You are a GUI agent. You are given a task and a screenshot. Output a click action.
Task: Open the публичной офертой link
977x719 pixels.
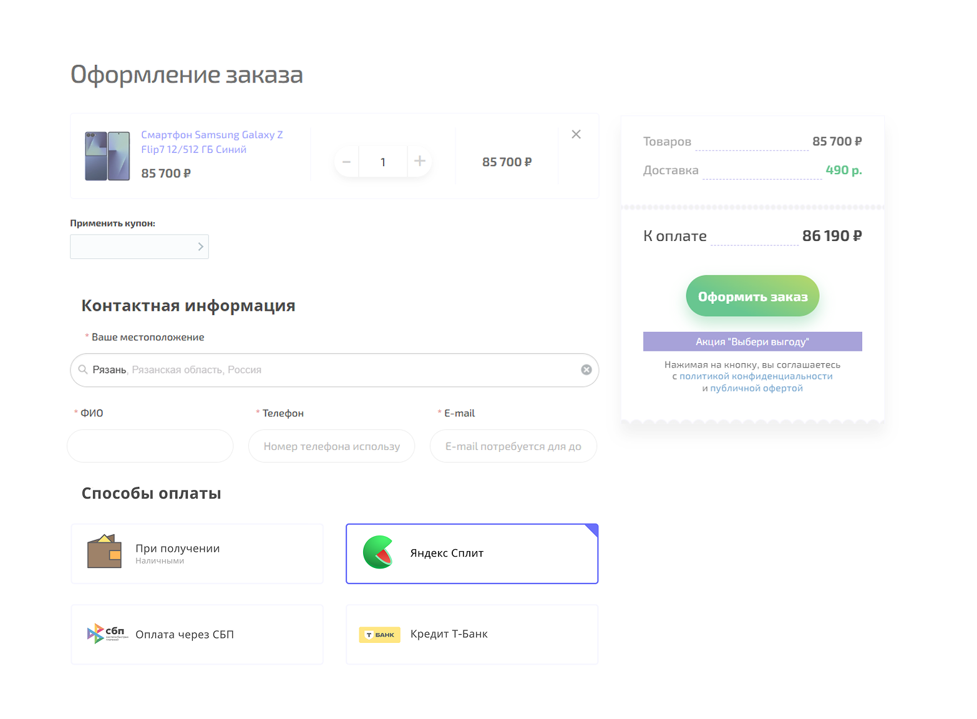(756, 388)
